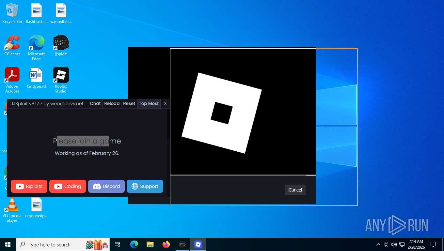This screenshot has width=444, height=251.
Task: Open the Coding YouTube button
Action: tap(68, 186)
